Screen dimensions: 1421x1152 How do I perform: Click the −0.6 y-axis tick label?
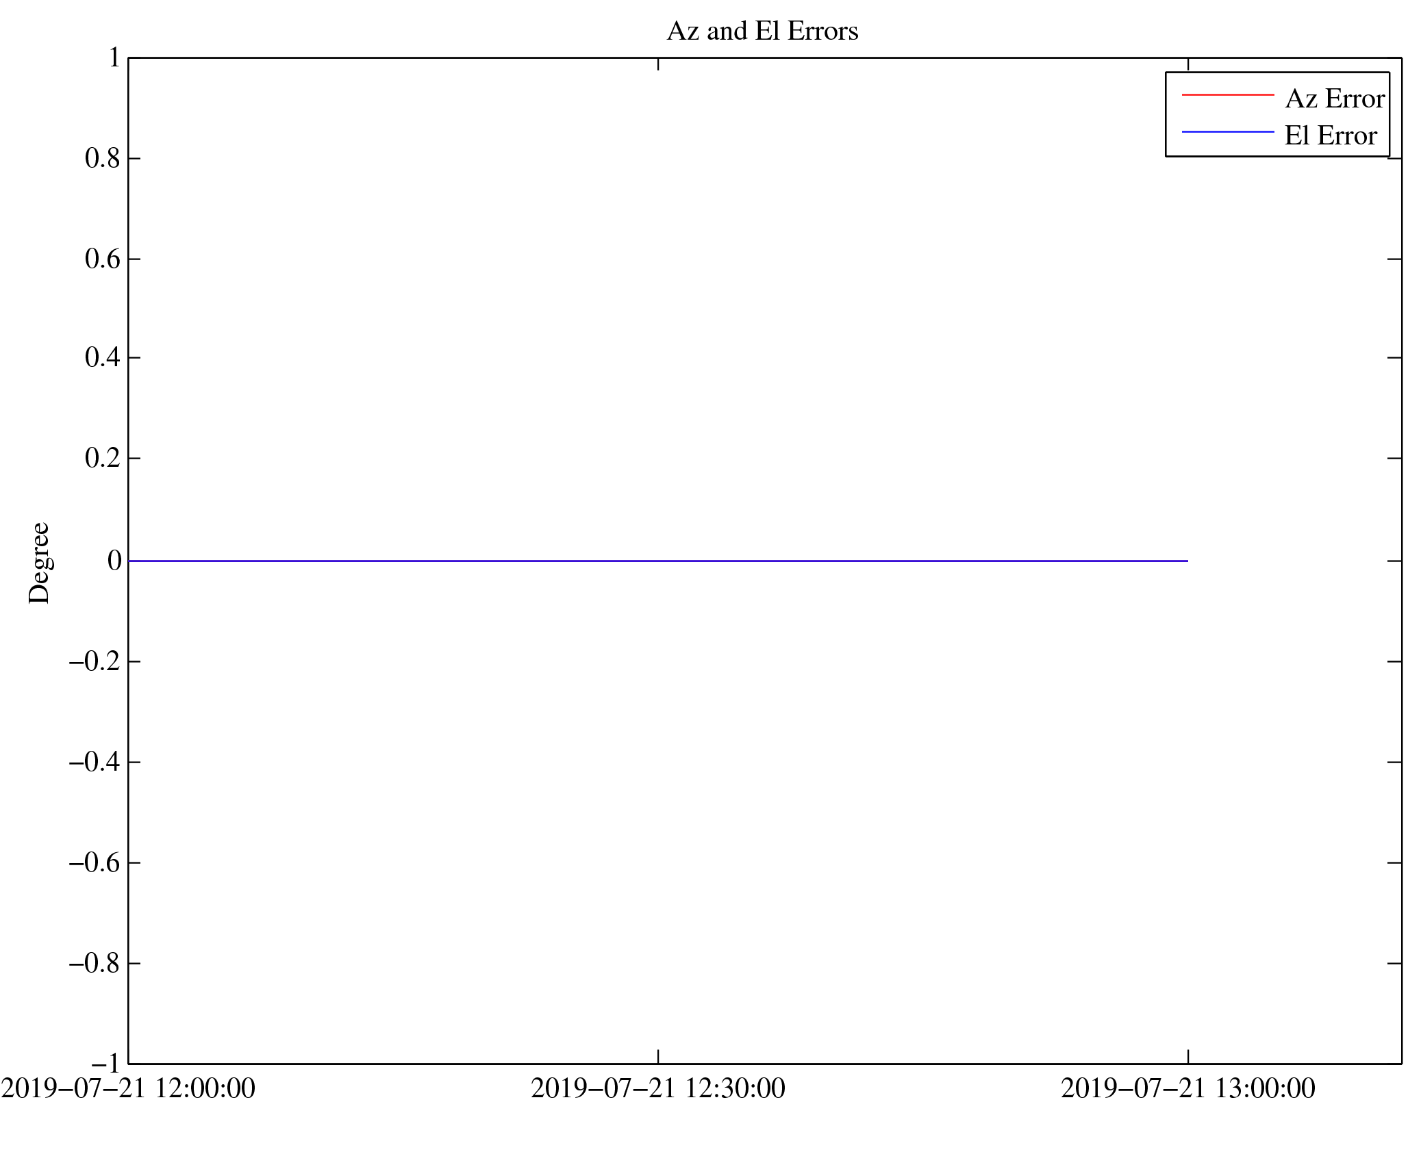click(95, 863)
